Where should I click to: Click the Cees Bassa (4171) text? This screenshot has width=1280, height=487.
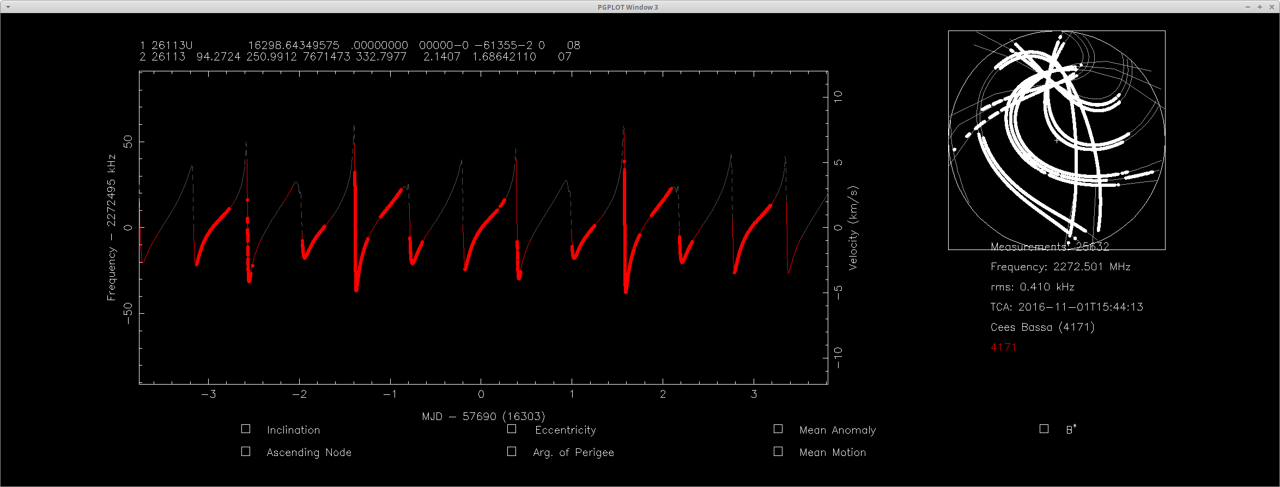coord(1042,327)
